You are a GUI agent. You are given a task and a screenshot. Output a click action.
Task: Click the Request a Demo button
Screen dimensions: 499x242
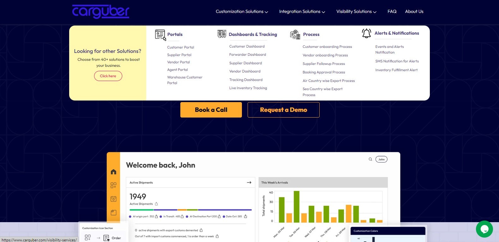pyautogui.click(x=283, y=110)
